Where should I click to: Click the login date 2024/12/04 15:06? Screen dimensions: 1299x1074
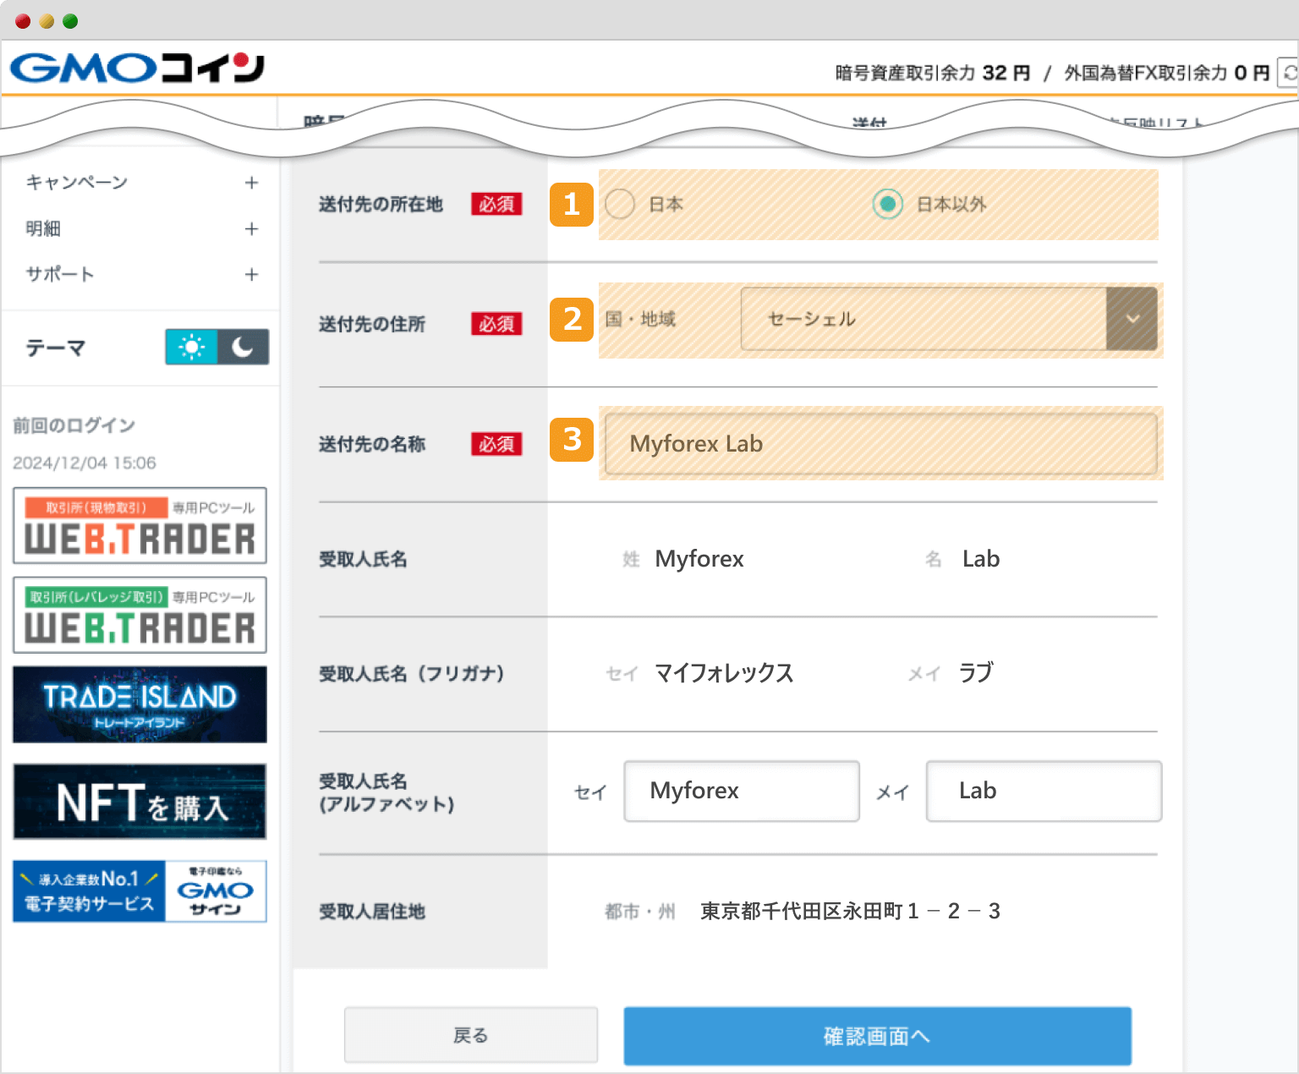coord(85,463)
